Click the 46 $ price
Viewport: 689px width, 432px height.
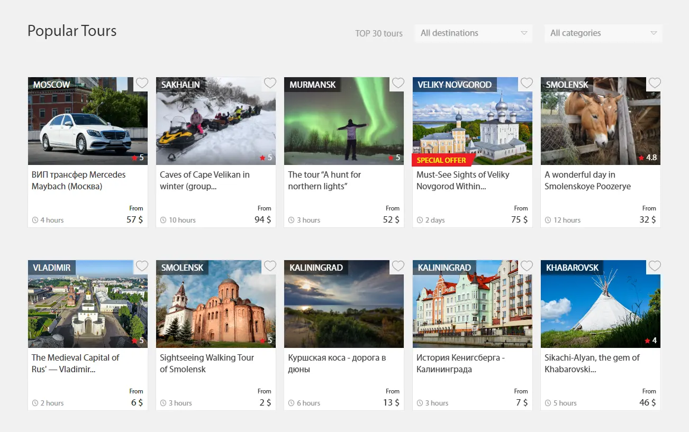tap(648, 402)
